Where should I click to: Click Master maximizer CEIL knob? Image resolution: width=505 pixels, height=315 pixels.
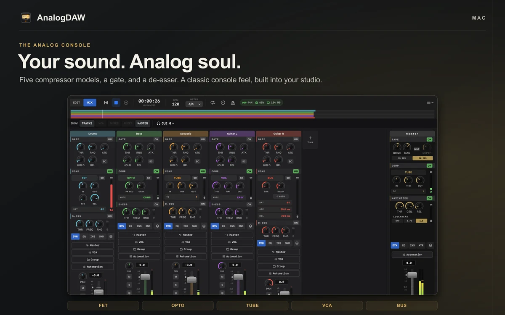coord(409,206)
